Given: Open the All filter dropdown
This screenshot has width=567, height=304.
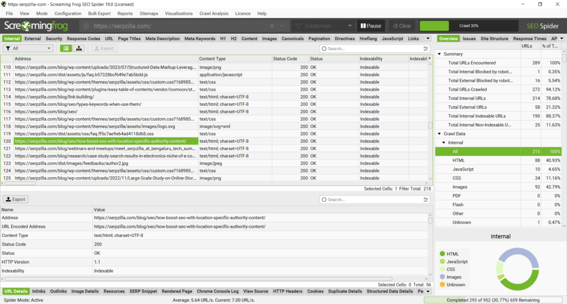Looking at the screenshot, I should [28, 48].
